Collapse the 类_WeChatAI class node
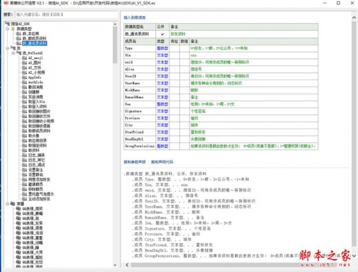Image resolution: width=358 pixels, height=272 pixels. [x=13, y=52]
